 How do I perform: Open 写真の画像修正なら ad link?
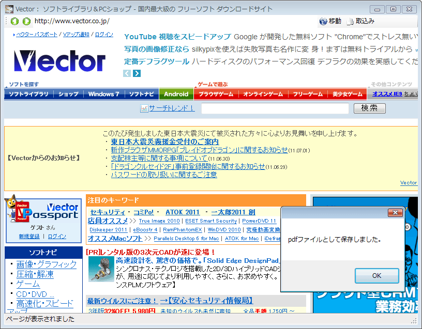(157, 49)
